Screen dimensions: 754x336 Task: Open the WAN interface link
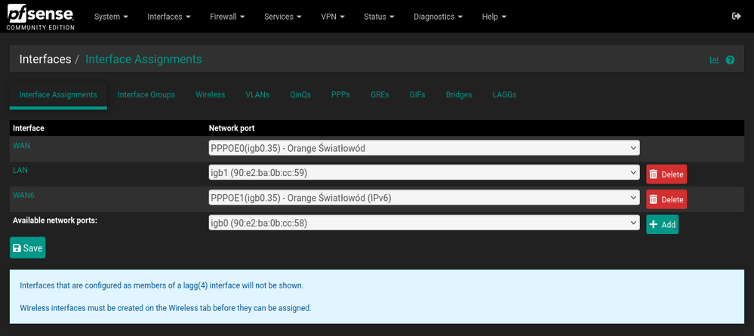21,145
